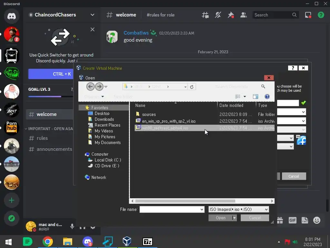This screenshot has height=248, width=330.
Task: Go forward in Open dialog
Action: point(99,87)
